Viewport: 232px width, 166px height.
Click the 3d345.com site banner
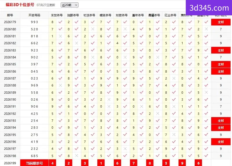pos(209,8)
